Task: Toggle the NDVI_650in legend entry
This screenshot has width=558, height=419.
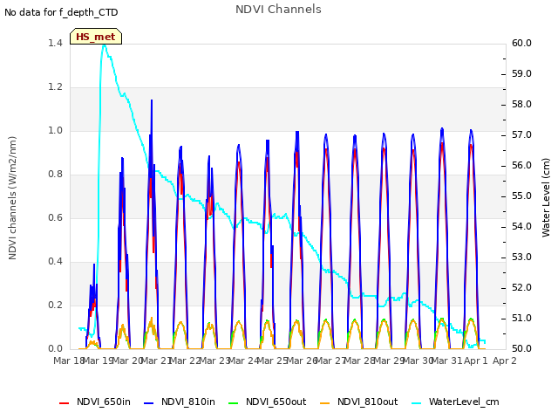Action: pyautogui.click(x=95, y=402)
